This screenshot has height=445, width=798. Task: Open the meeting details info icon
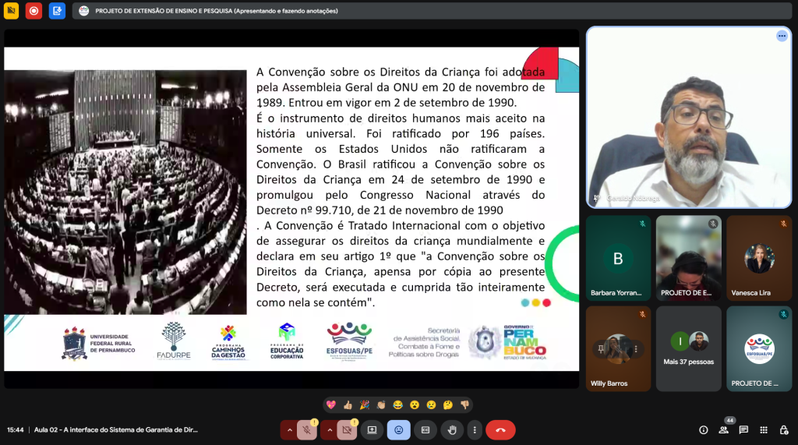coord(704,429)
